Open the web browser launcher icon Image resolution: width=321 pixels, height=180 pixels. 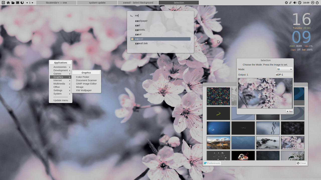click(x=22, y=3)
